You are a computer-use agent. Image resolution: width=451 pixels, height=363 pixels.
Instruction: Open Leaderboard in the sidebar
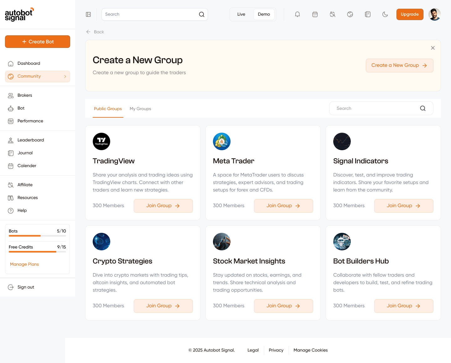[38, 140]
